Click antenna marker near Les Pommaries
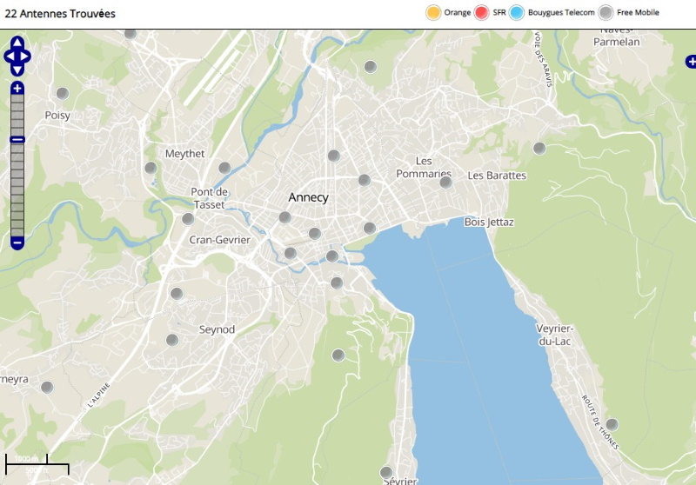Image resolution: width=696 pixels, height=485 pixels. point(445,183)
